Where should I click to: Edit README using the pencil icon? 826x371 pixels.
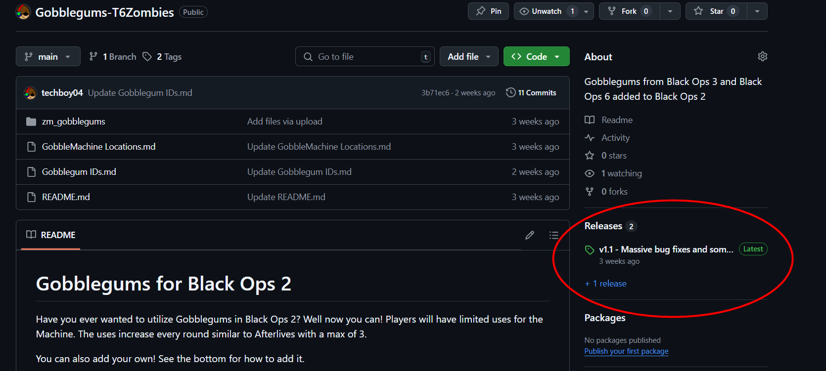click(530, 235)
